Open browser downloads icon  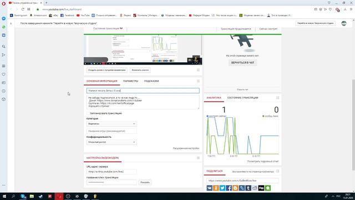pos(345,9)
